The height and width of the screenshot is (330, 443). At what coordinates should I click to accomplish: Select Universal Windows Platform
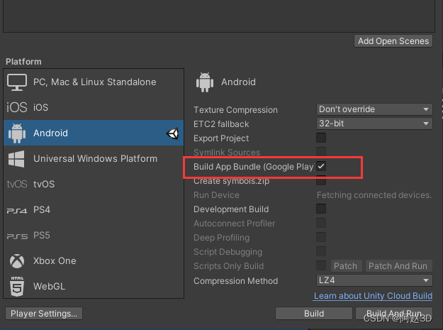[94, 159]
